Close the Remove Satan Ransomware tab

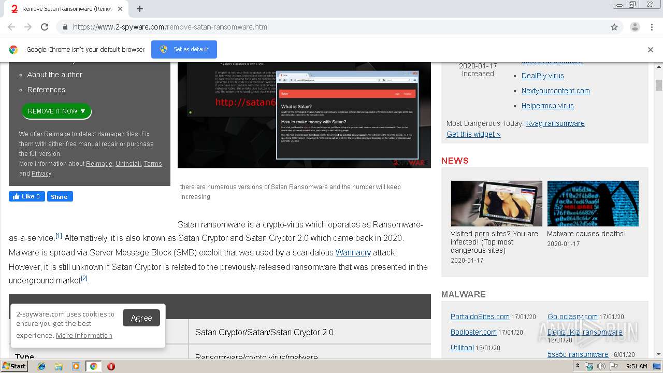tap(121, 9)
